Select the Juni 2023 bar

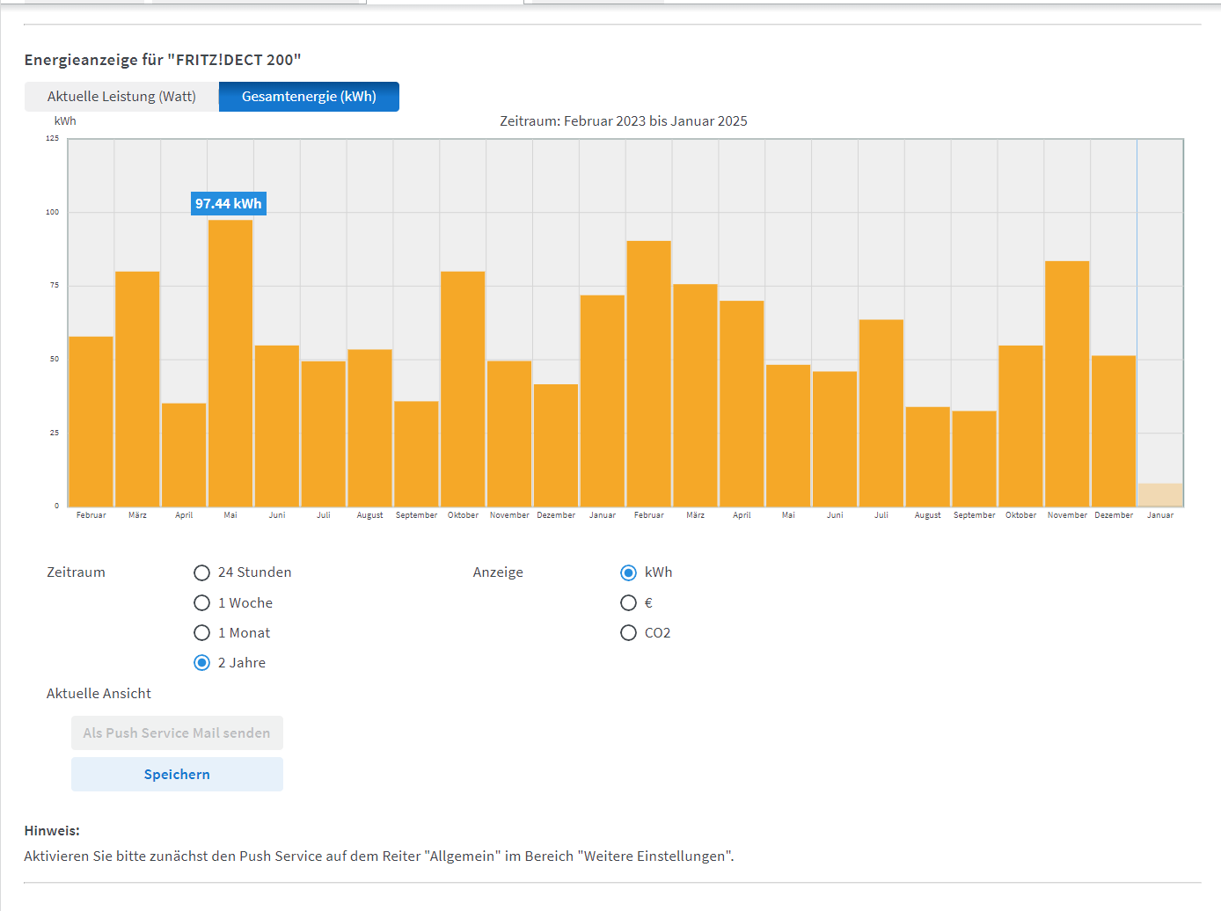coord(277,426)
